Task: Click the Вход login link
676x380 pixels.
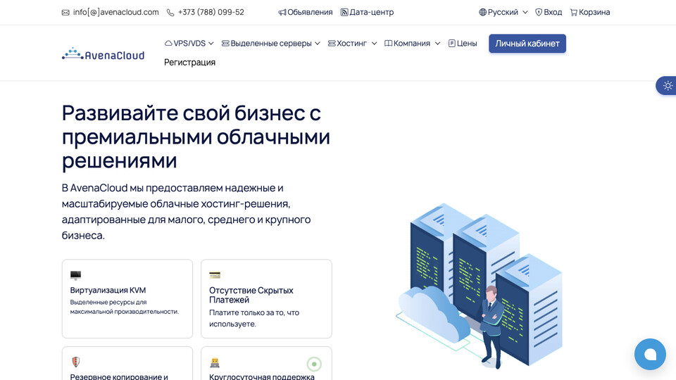Action: [x=549, y=13]
